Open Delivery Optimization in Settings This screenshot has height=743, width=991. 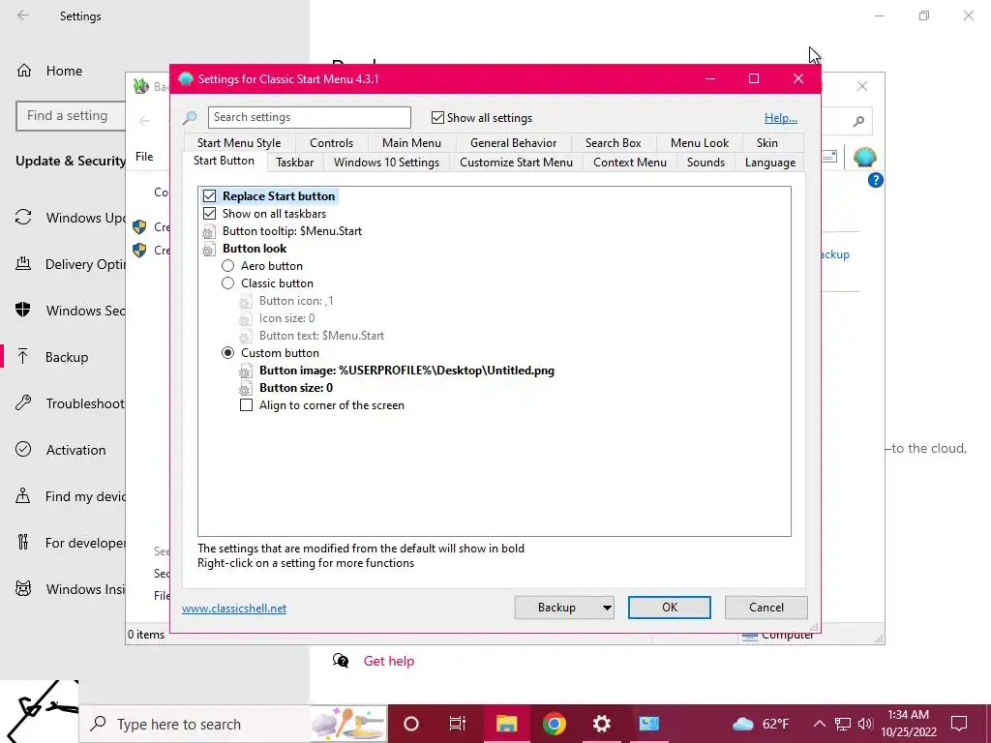click(x=71, y=264)
